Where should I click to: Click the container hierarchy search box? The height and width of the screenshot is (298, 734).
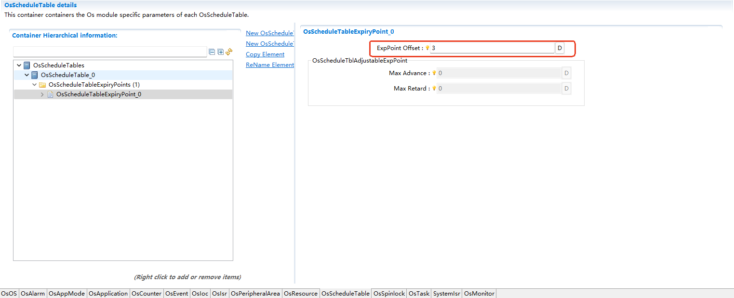[x=110, y=52]
